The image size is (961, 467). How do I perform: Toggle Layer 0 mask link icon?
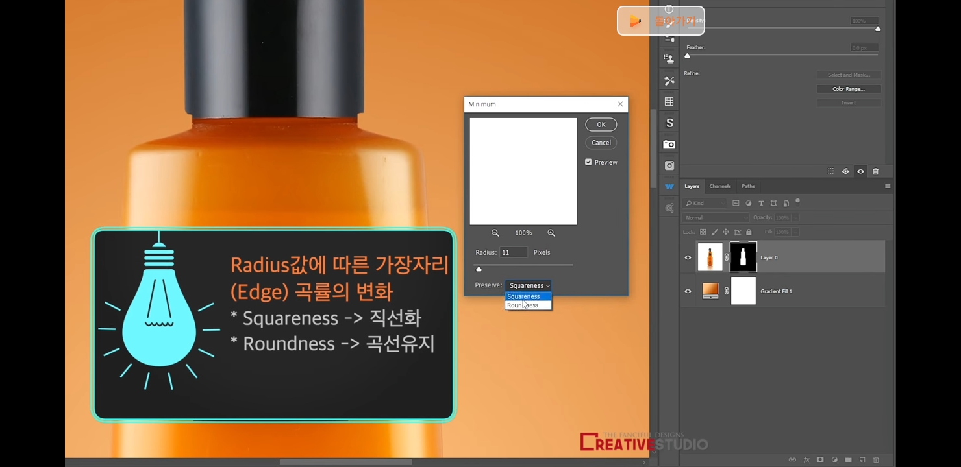click(727, 257)
